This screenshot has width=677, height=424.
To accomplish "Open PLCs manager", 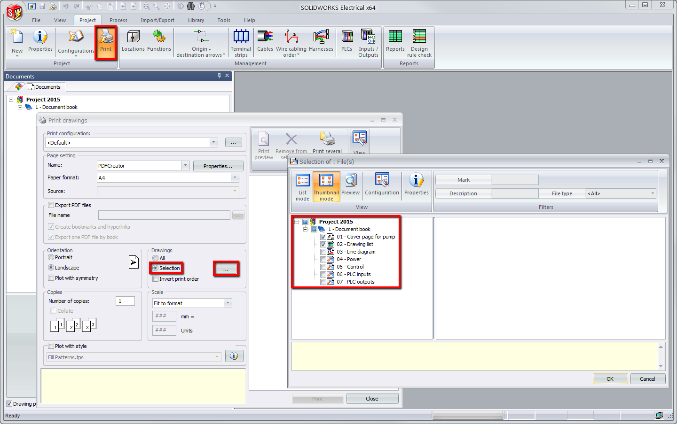I will (347, 41).
